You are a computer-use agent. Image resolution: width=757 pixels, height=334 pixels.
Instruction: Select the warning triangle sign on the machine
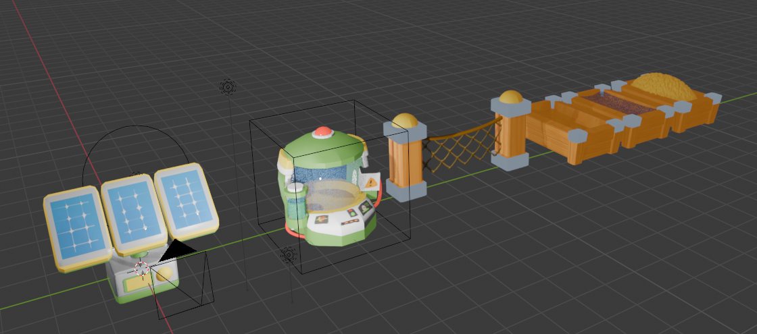pos(371,182)
